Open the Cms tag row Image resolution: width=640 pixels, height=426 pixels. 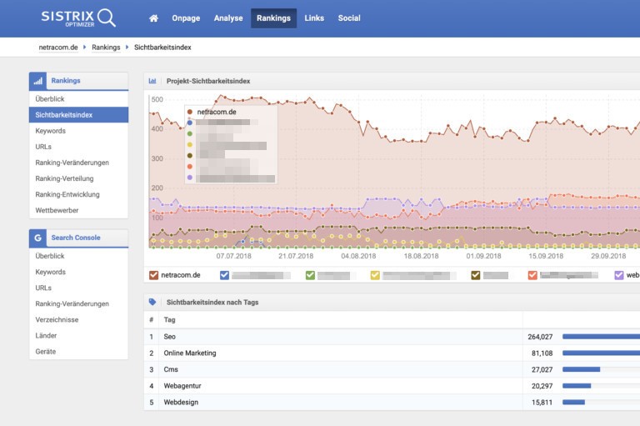[392, 369]
